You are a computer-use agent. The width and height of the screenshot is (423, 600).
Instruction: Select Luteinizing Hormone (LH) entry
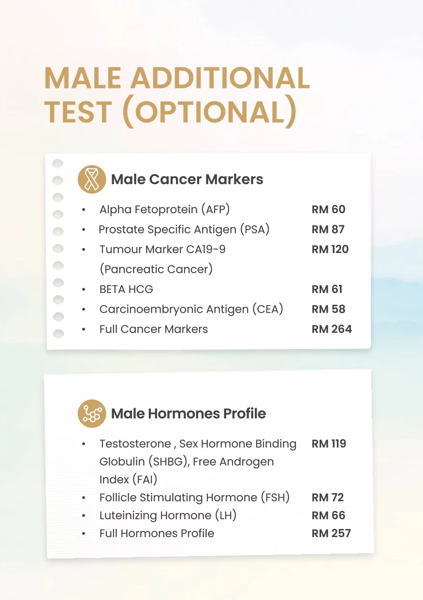click(x=168, y=515)
